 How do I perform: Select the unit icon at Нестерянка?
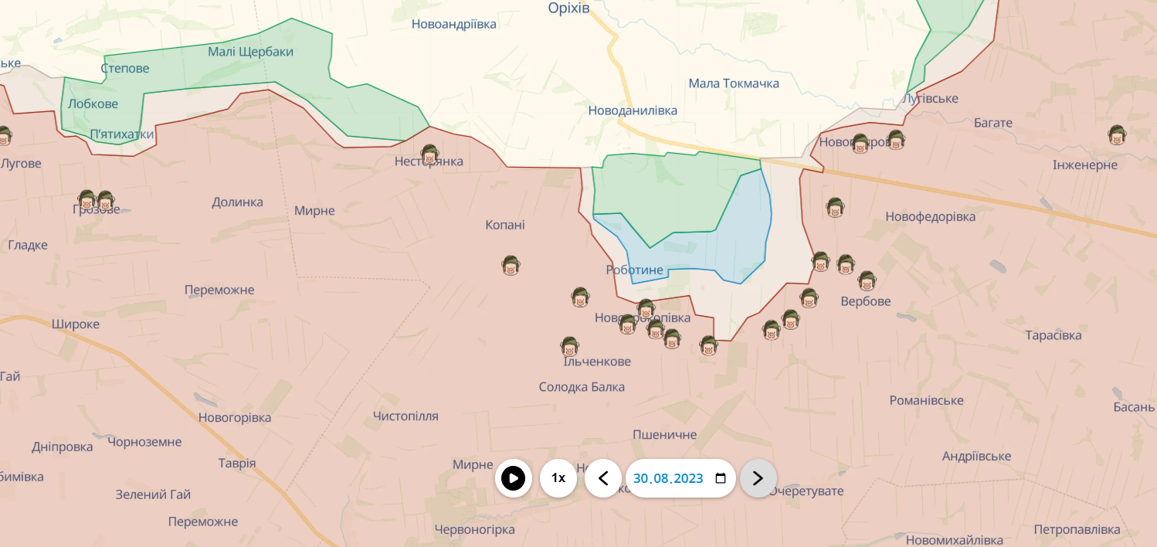coord(429,155)
